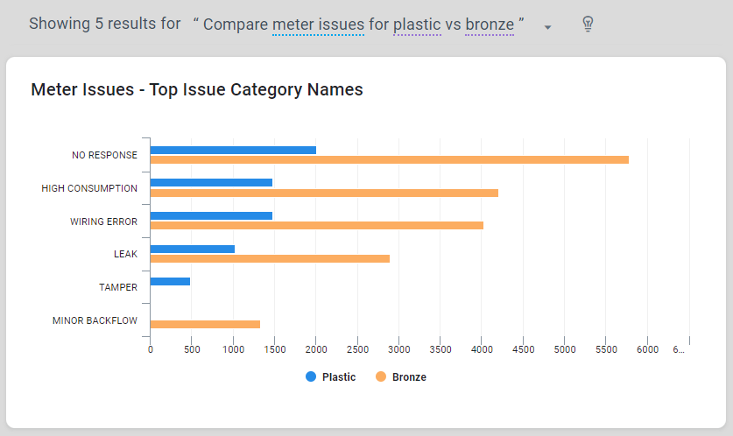Click the underlined 'plastic' keyword in query
Image resolution: width=733 pixels, height=436 pixels.
click(417, 25)
